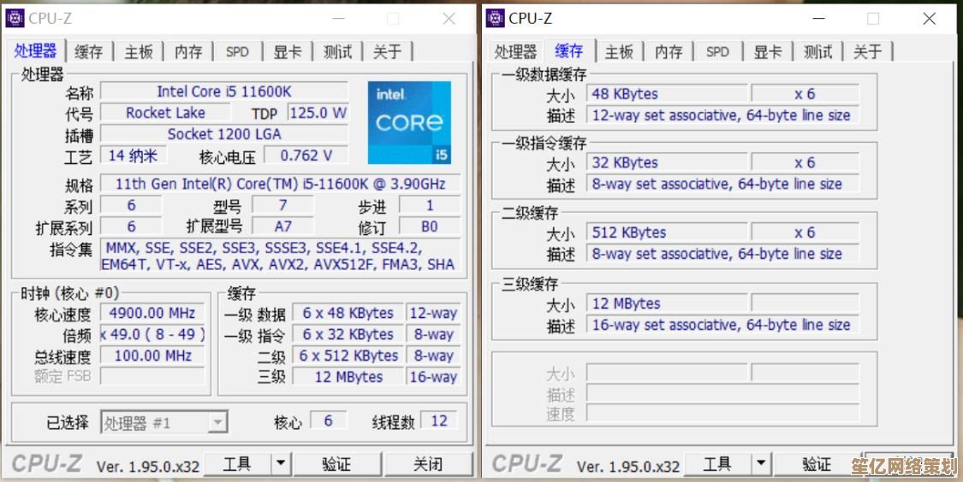Select 处理器 tab in right window
This screenshot has height=482, width=963.
pos(515,51)
